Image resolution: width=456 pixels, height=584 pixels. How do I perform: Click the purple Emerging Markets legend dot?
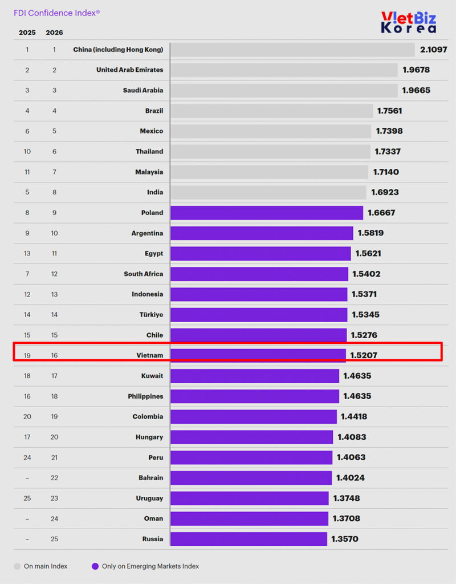pos(95,566)
